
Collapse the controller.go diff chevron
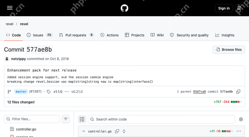point(84,131)
